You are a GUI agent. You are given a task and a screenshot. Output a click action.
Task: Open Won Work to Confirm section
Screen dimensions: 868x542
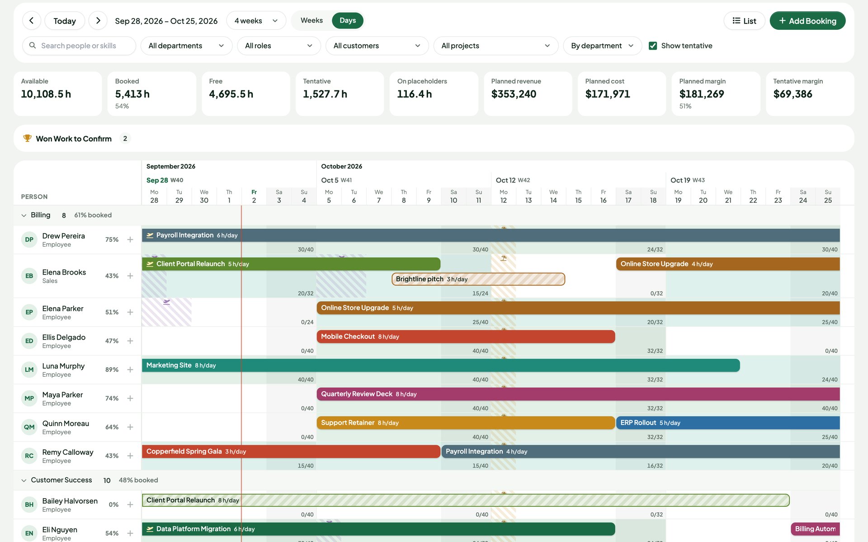click(x=434, y=138)
